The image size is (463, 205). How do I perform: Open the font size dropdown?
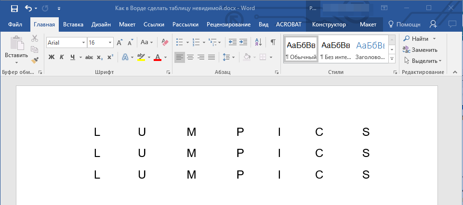coord(110,43)
